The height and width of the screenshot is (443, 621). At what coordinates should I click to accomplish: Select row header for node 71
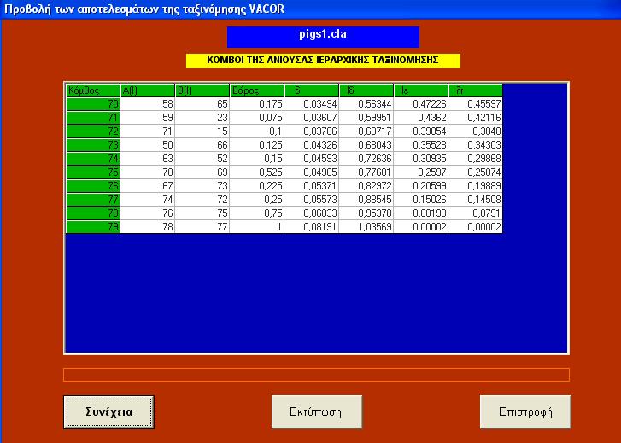click(92, 118)
